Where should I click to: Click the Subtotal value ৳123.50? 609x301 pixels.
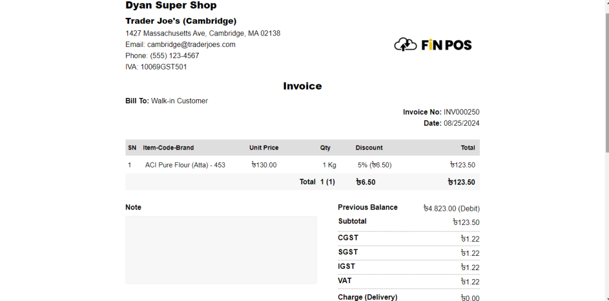click(466, 223)
